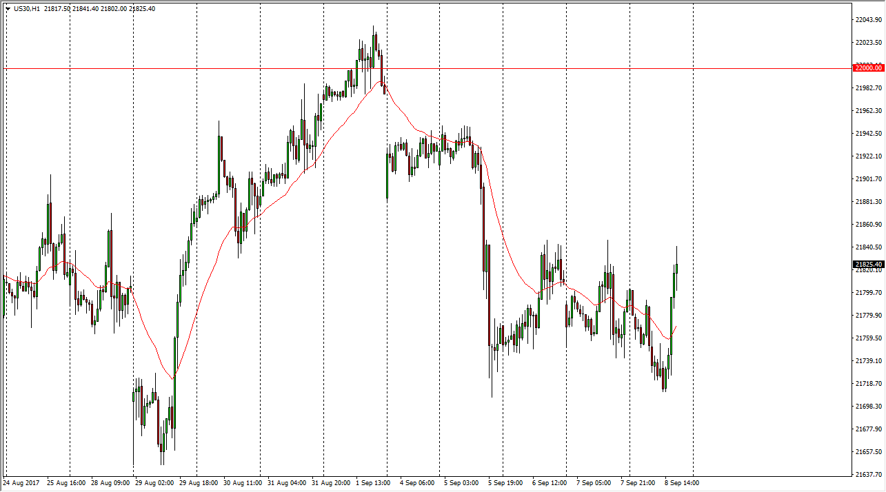Click the US30,H1 symbol title text
The width and height of the screenshot is (886, 492).
tap(27, 8)
